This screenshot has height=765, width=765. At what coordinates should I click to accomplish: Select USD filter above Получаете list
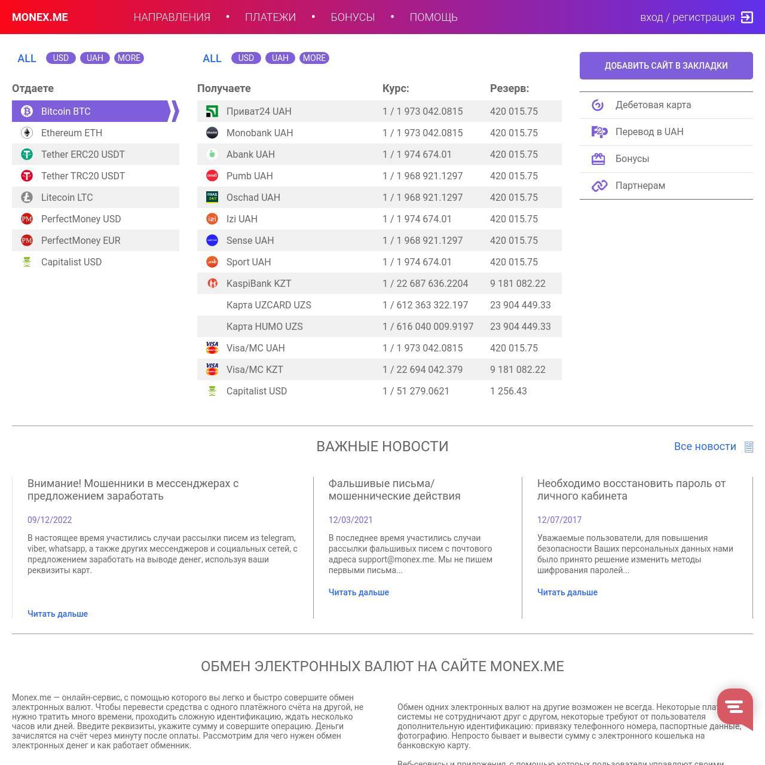(246, 58)
